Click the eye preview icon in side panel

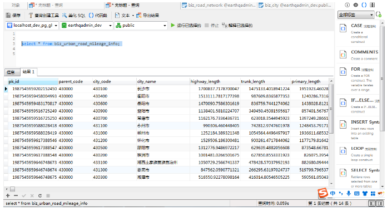(x=356, y=5)
